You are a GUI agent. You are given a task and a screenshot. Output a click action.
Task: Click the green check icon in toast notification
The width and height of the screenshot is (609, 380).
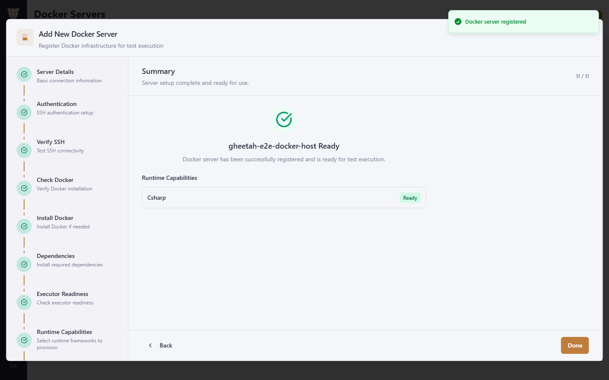pos(458,22)
